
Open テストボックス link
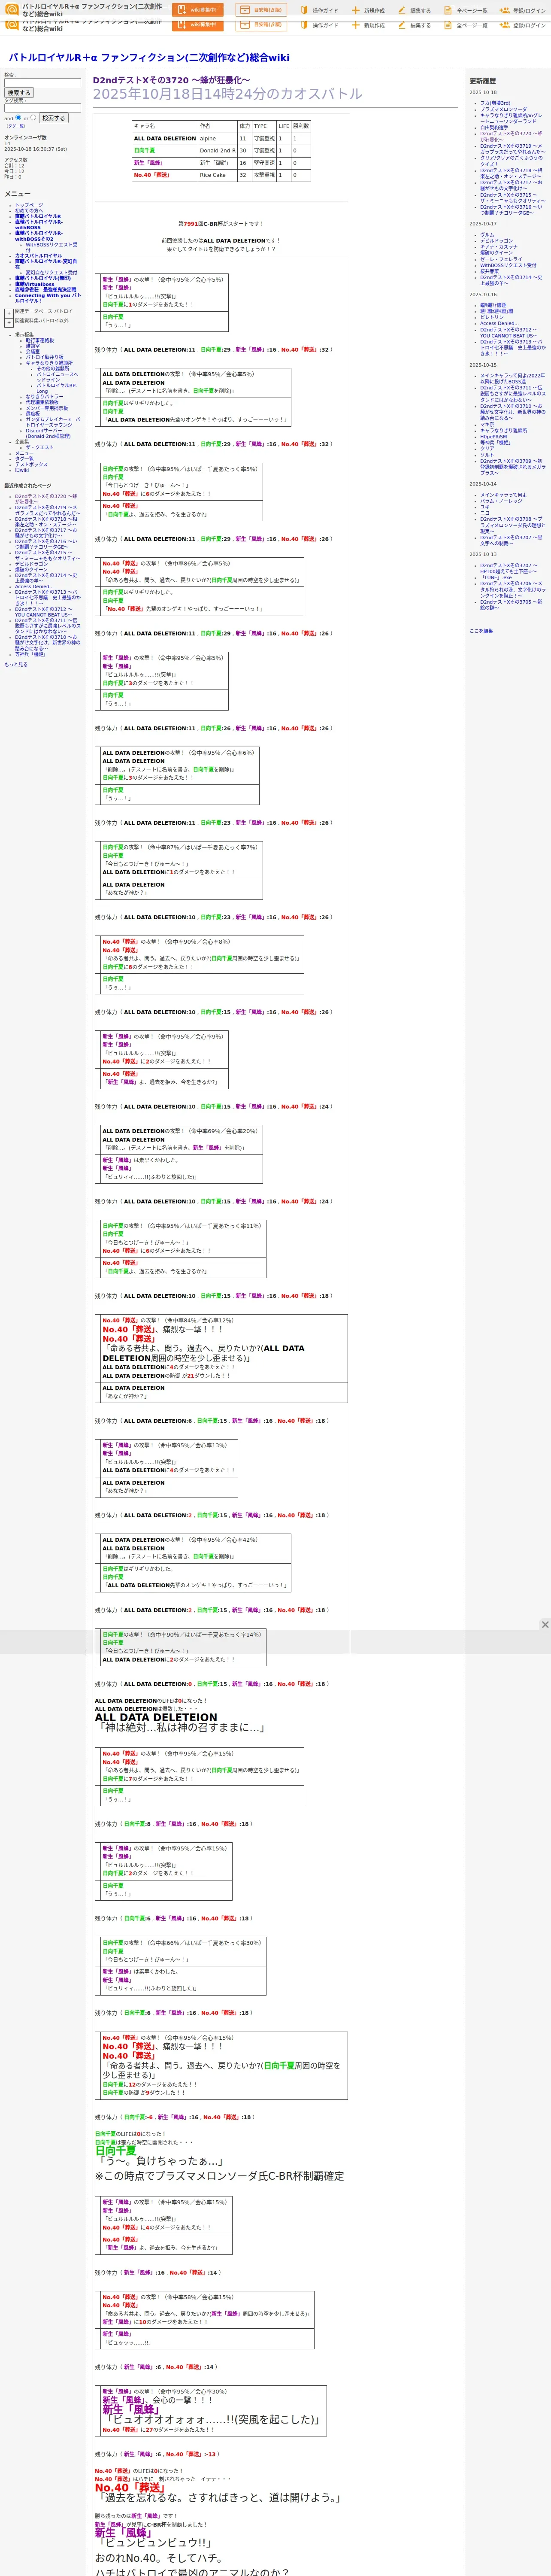coord(31,464)
